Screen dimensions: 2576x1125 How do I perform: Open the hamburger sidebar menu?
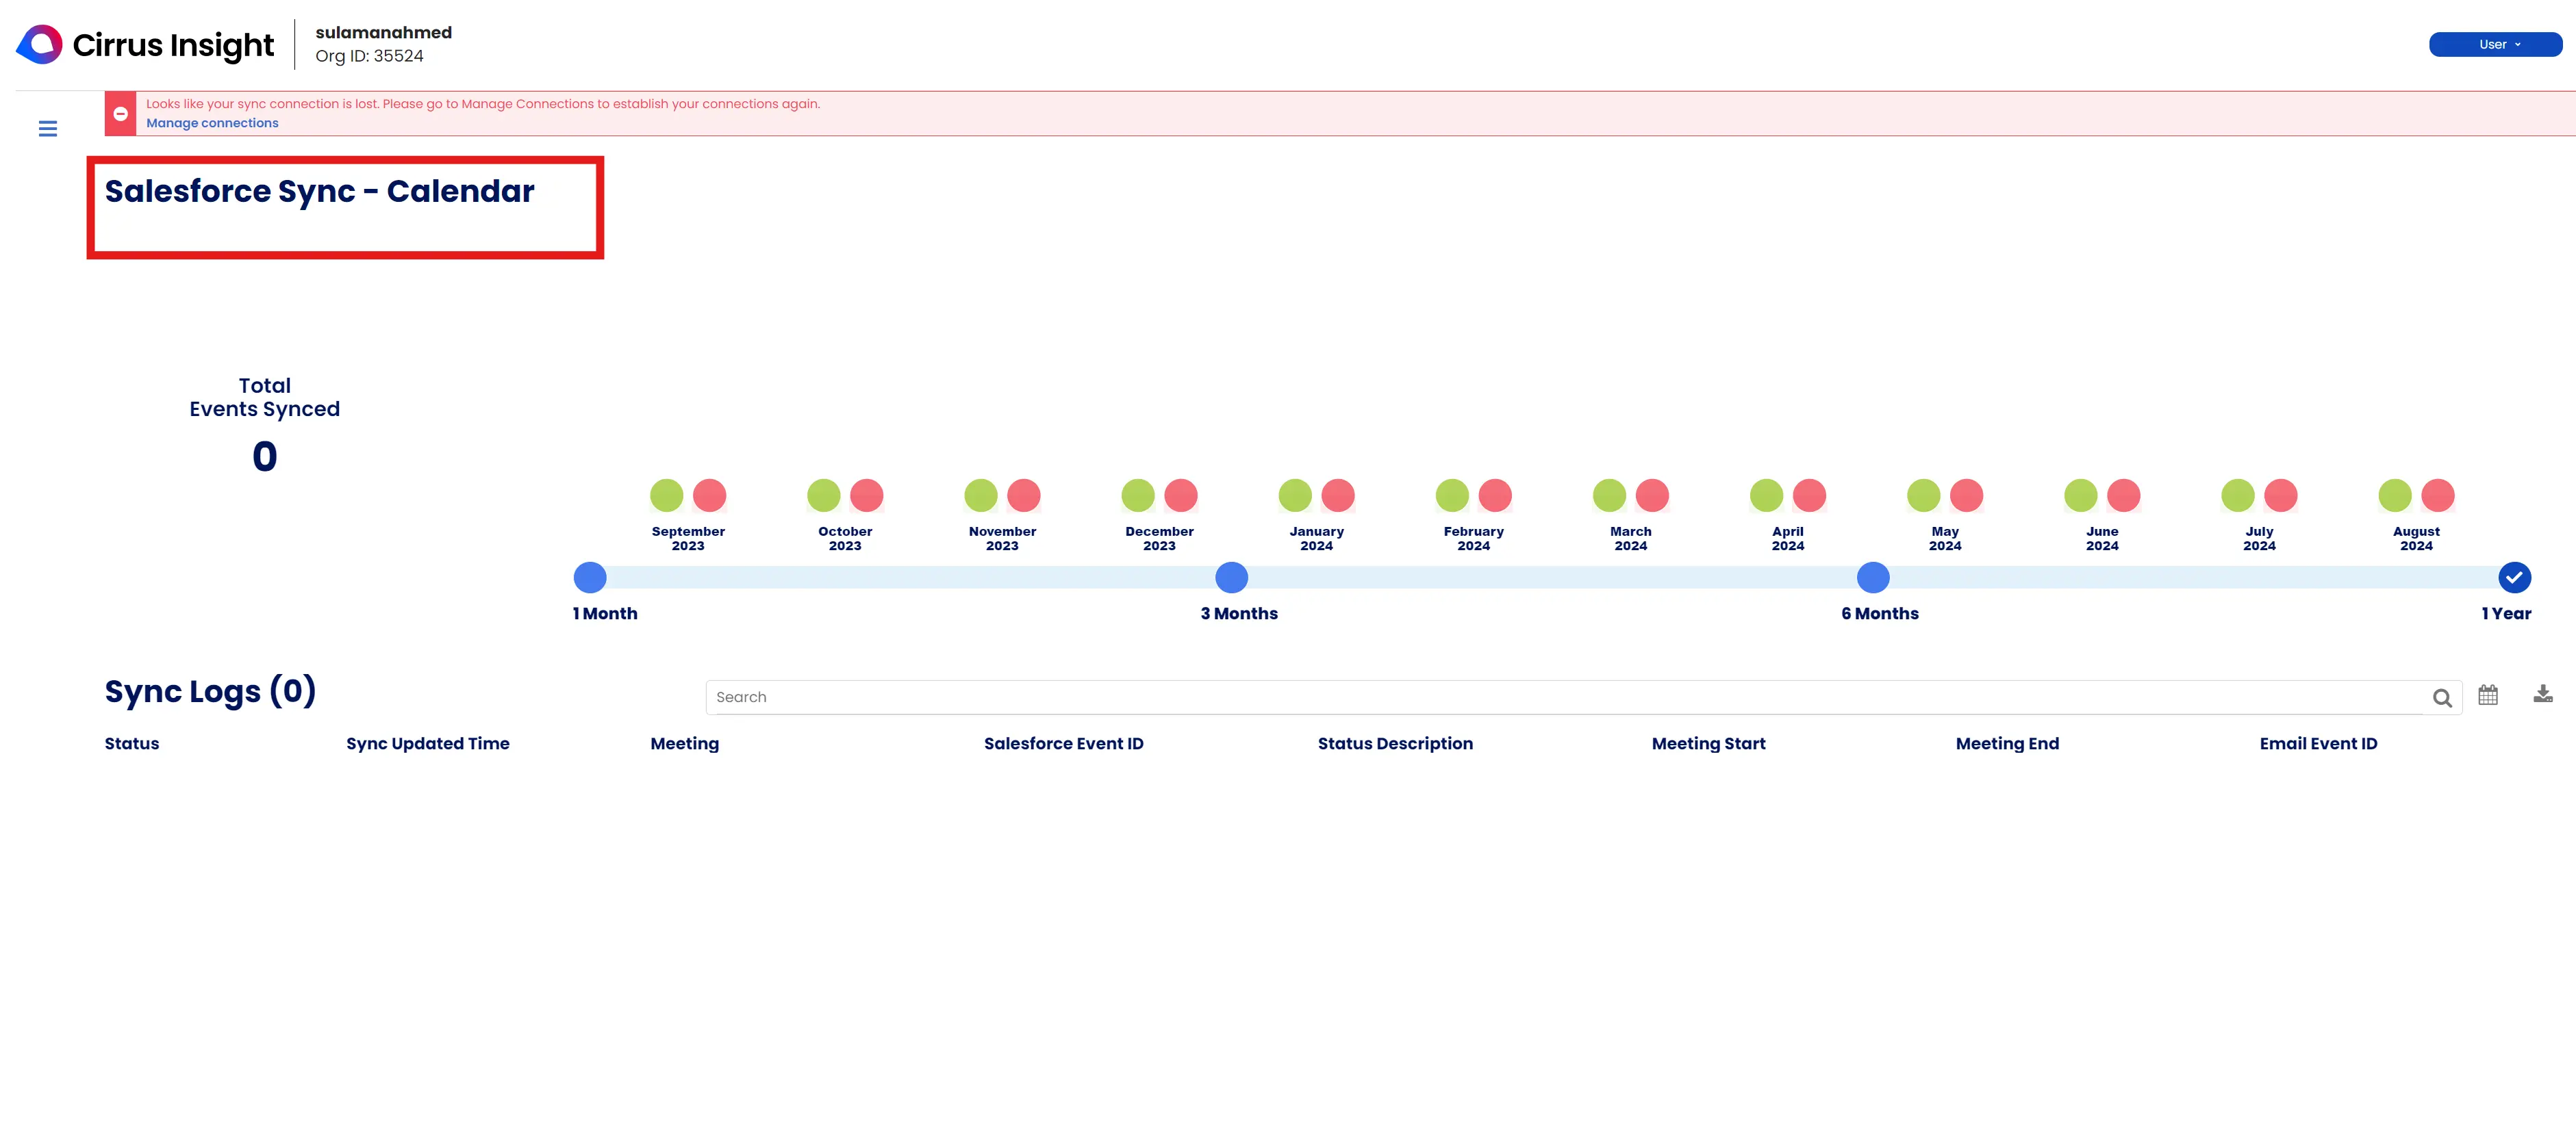tap(47, 129)
